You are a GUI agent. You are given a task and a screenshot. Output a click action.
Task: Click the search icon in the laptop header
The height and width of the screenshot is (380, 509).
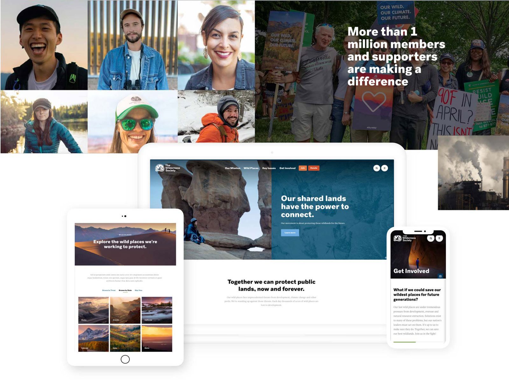pos(376,168)
